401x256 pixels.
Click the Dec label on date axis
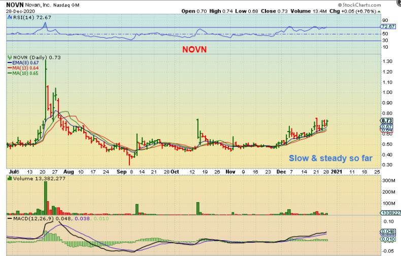(x=281, y=172)
